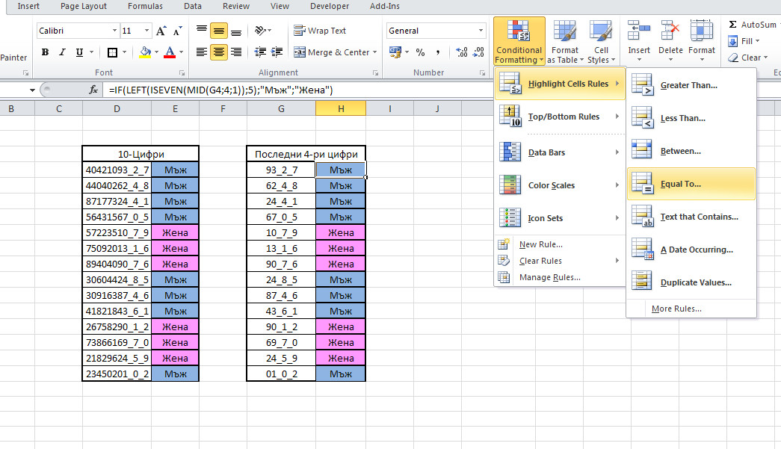Open the Merge & Center dropdown arrow
The width and height of the screenshot is (781, 449).
coord(374,52)
